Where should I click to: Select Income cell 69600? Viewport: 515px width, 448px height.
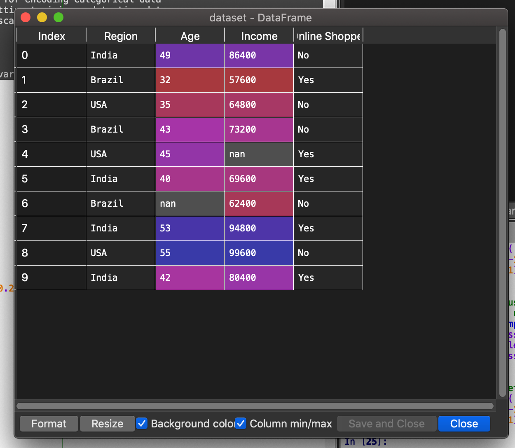(259, 179)
